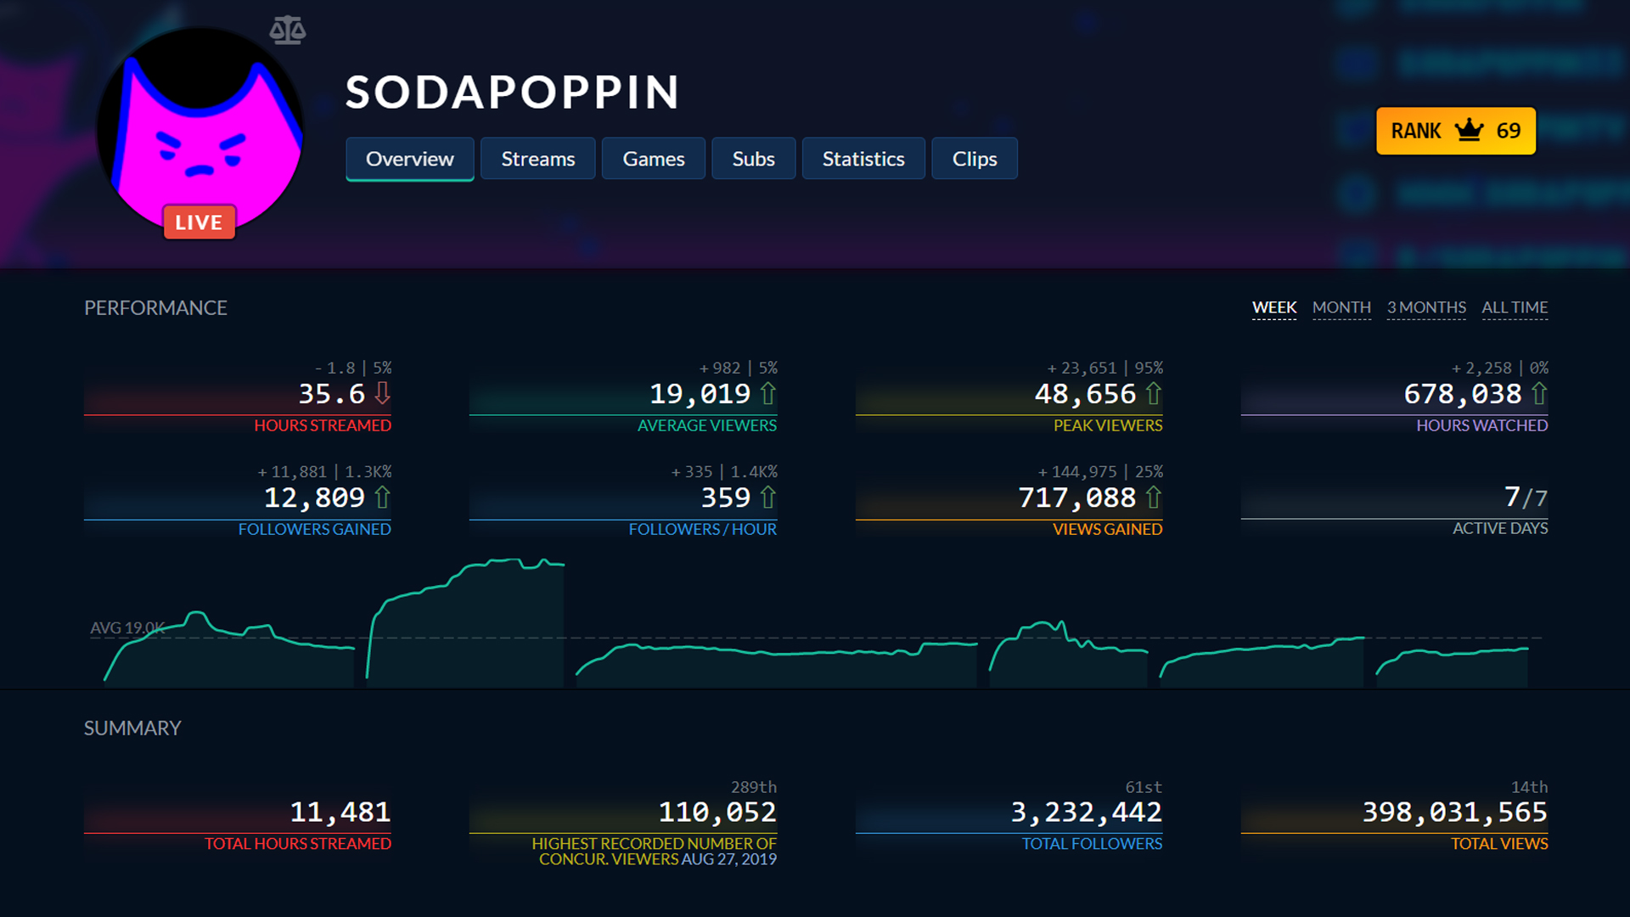Image resolution: width=1630 pixels, height=917 pixels.
Task: Click the 7/7 active days value
Action: pyautogui.click(x=1526, y=497)
